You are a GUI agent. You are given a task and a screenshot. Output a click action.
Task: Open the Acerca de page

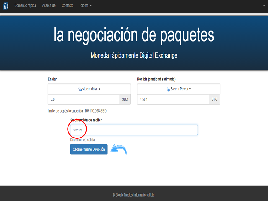tap(49, 6)
